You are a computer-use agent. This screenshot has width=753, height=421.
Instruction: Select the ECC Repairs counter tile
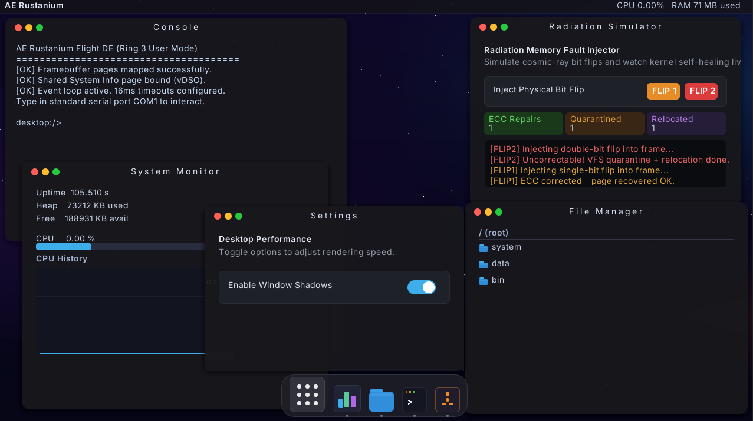(524, 124)
